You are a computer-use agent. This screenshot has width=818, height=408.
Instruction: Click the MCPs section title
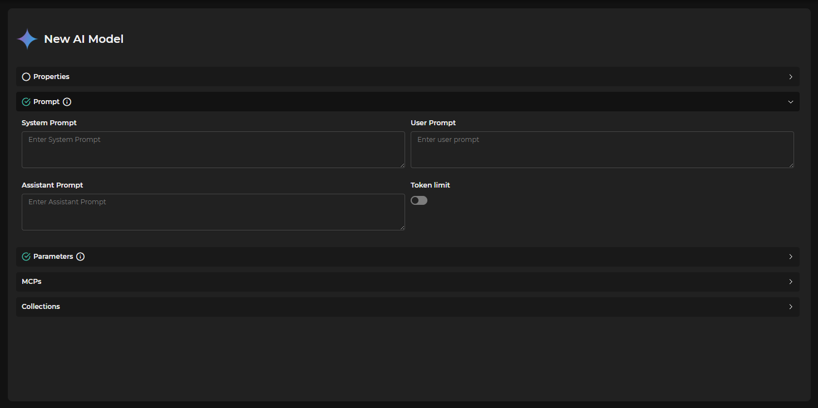32,282
